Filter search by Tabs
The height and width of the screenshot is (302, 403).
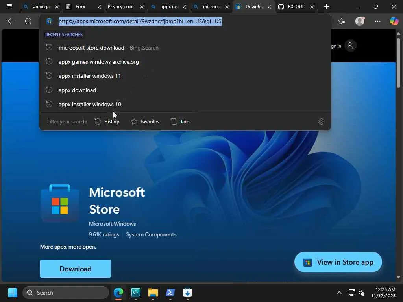click(x=180, y=122)
